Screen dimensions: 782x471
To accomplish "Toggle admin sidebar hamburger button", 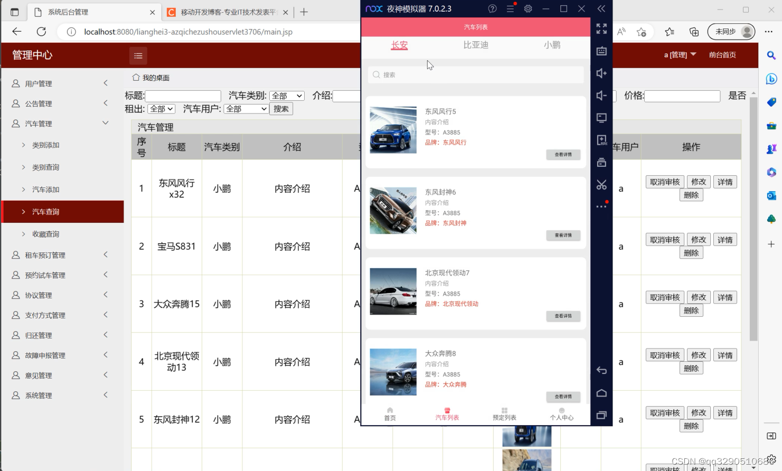I will click(138, 55).
